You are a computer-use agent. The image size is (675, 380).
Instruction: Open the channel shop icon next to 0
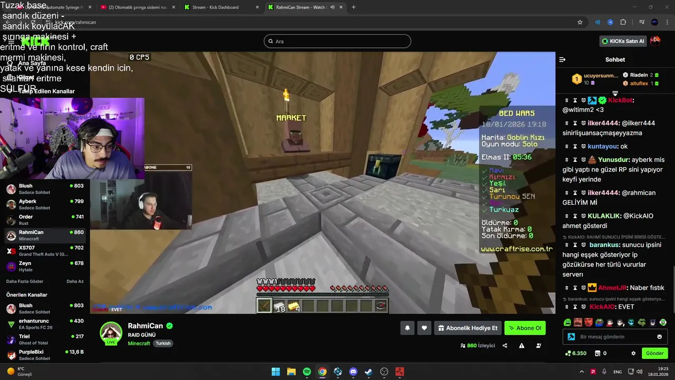point(597,354)
